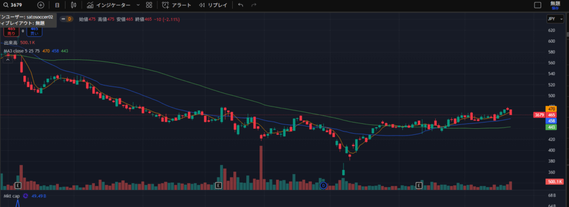
Task: Click the 高値 475 high price text
Action: pos(106,19)
